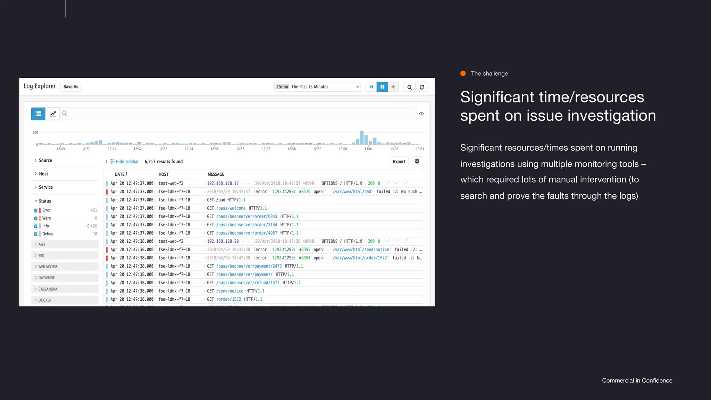Expand the SEO facet group
Viewport: 711px width, 400px height.
[x=65, y=256]
